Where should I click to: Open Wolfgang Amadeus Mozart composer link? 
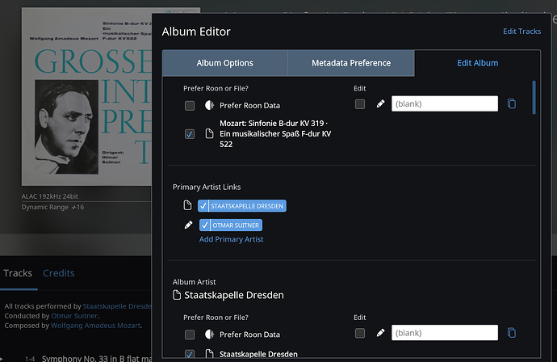(x=96, y=326)
